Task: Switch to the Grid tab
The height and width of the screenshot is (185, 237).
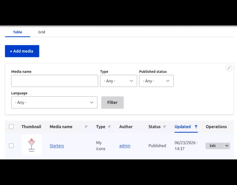Action: click(x=42, y=32)
